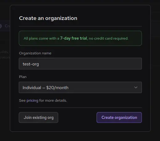Click the 7-day free trial notice text
This screenshot has height=141, width=160.
[76, 38]
